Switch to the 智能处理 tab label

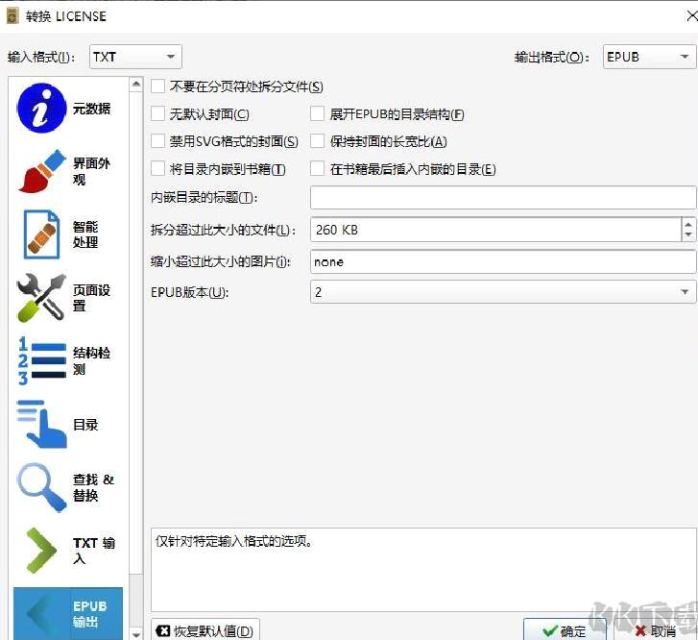[85, 234]
